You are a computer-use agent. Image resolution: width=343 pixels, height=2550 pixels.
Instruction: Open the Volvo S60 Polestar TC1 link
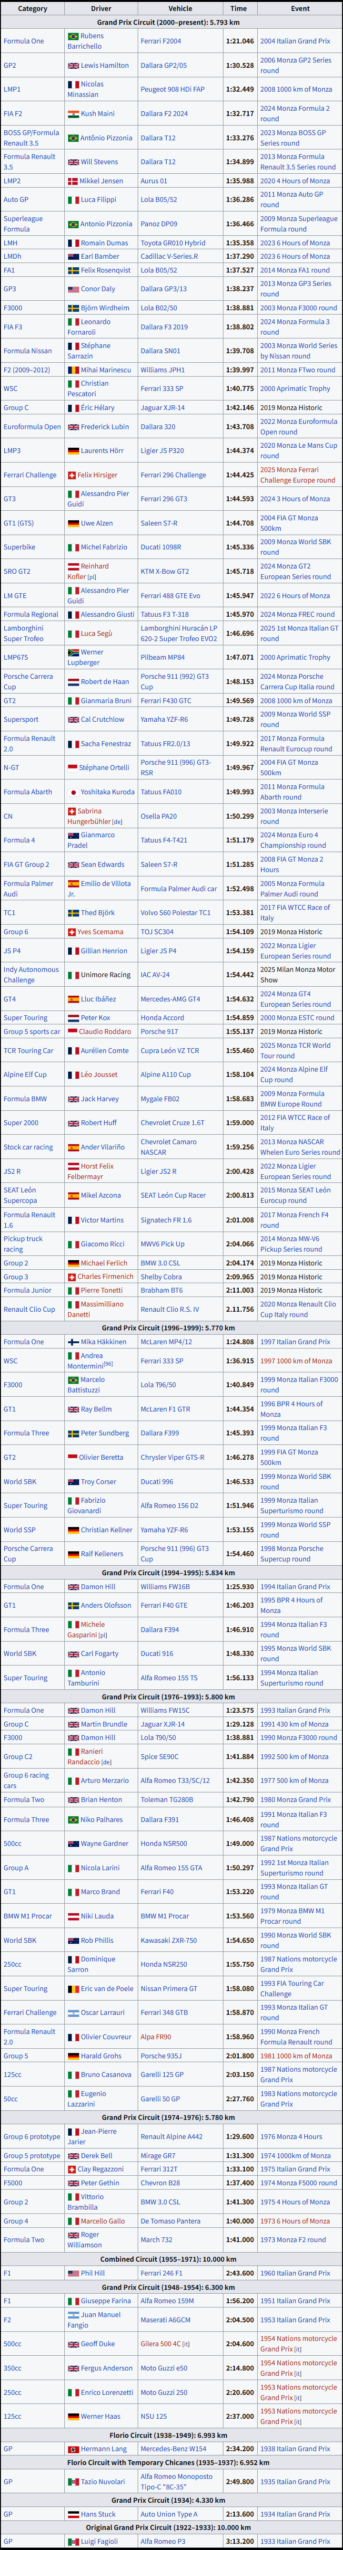pyautogui.click(x=175, y=913)
